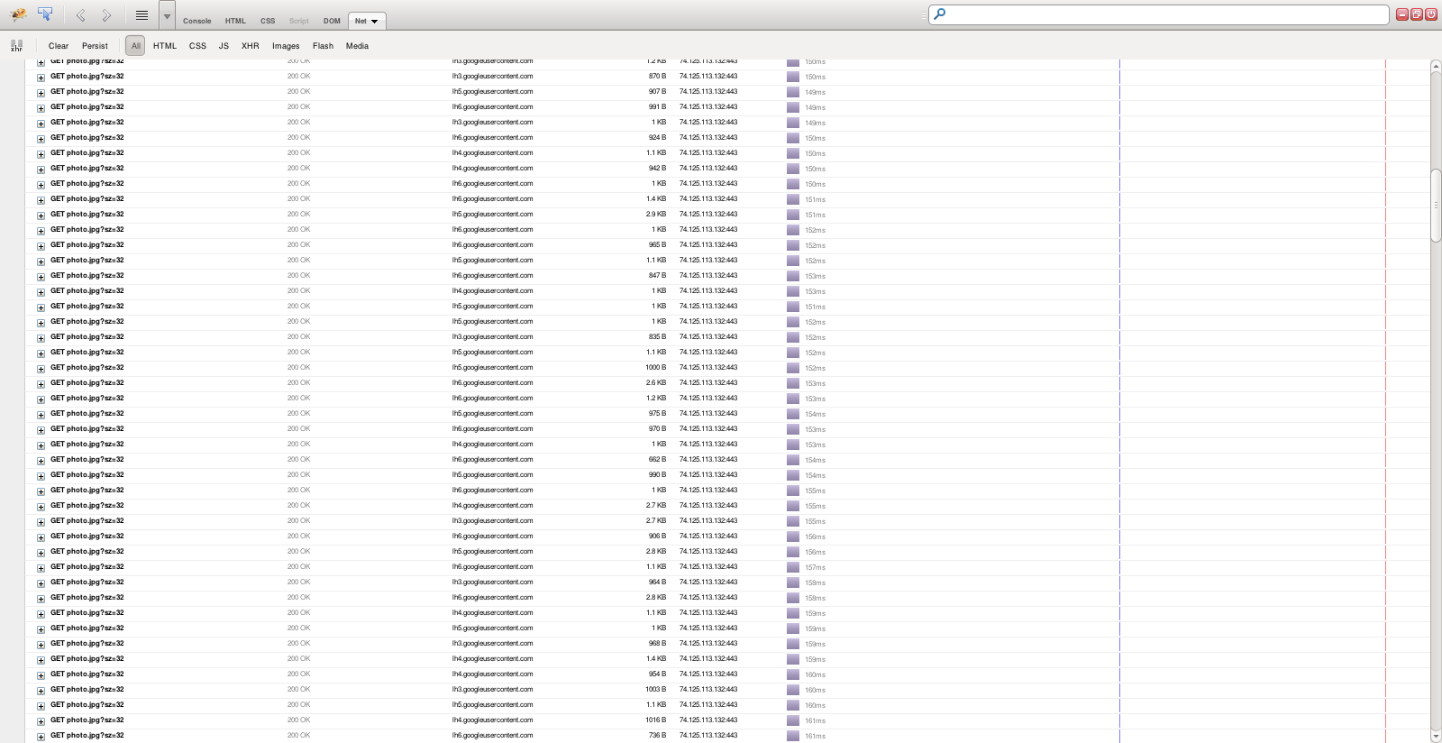Toggle the break on XHR icon
This screenshot has height=743, width=1442.
click(x=16, y=46)
